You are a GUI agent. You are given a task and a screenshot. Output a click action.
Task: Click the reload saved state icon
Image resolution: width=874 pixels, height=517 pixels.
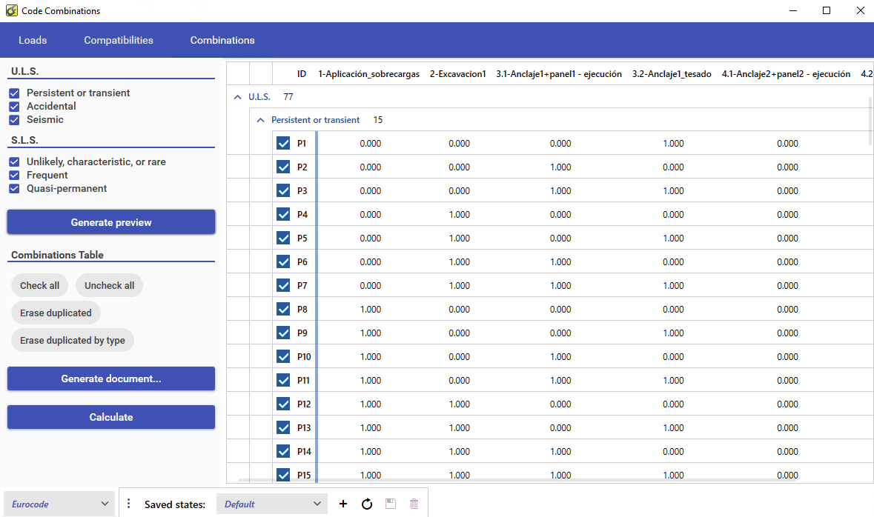367,504
